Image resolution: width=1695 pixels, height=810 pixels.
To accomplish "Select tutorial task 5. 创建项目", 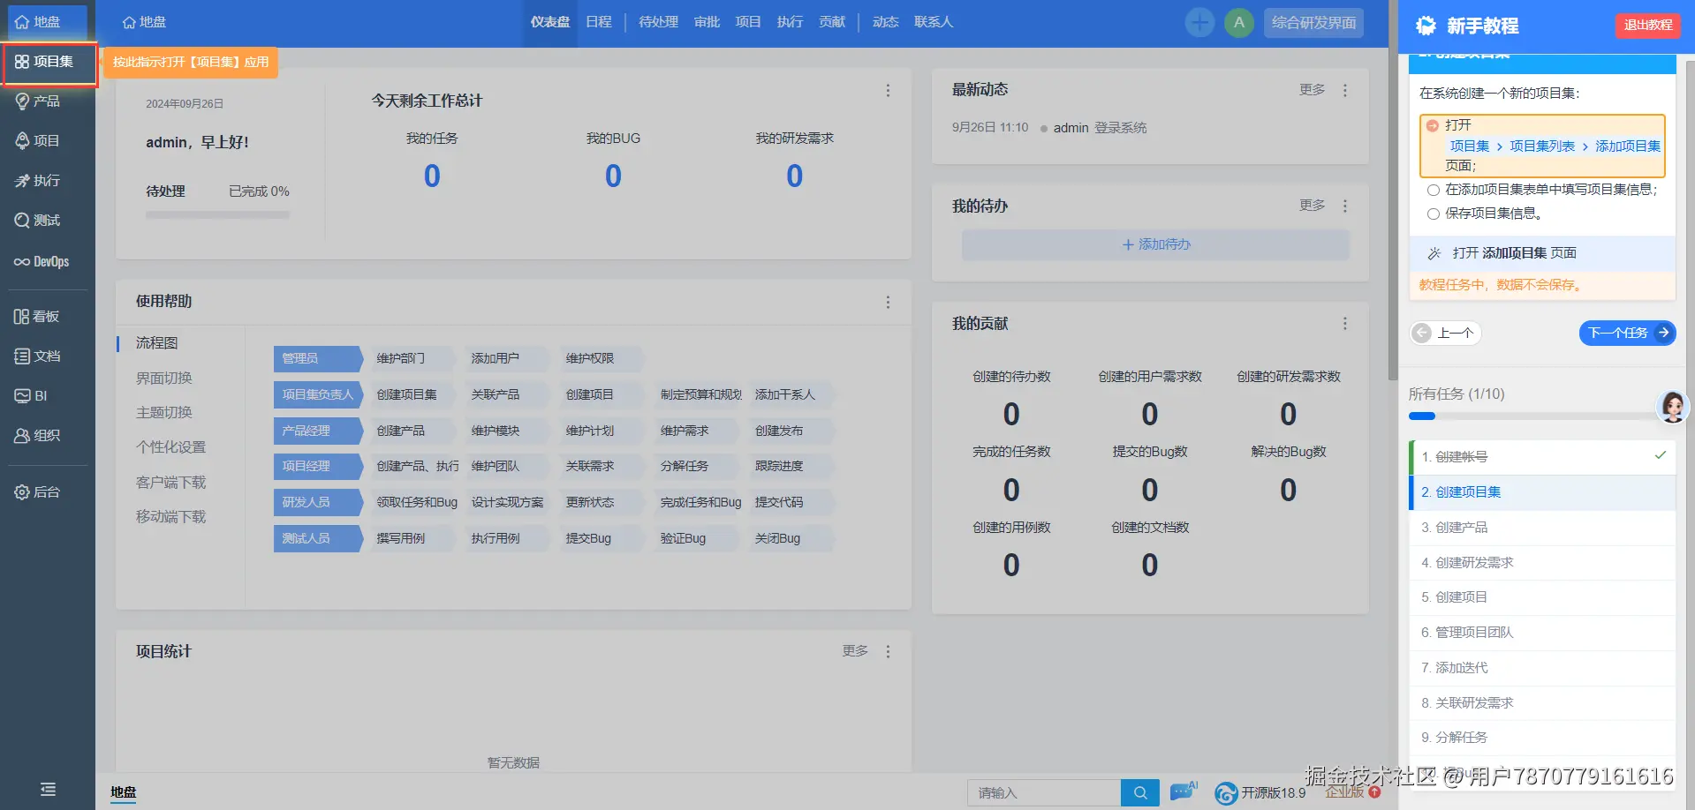I will click(x=1542, y=597).
